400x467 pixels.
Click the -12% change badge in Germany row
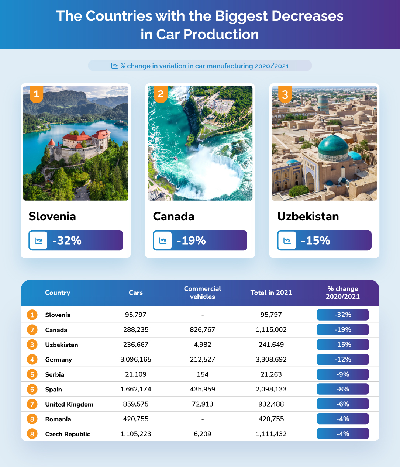[342, 359]
